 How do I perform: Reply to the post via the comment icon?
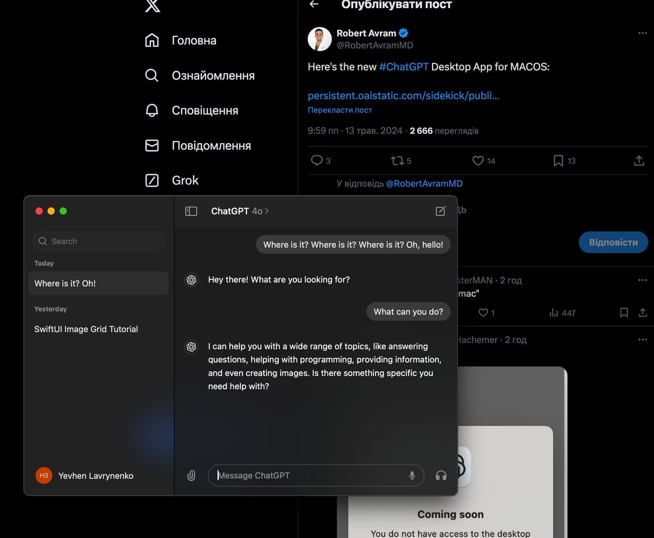pyautogui.click(x=316, y=161)
